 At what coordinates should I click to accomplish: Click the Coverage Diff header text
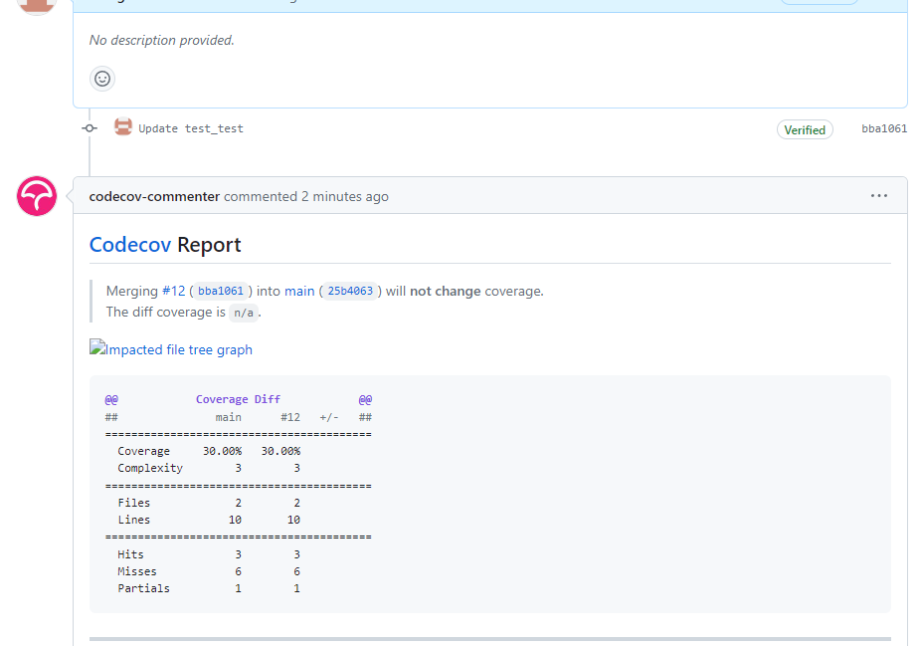point(238,399)
